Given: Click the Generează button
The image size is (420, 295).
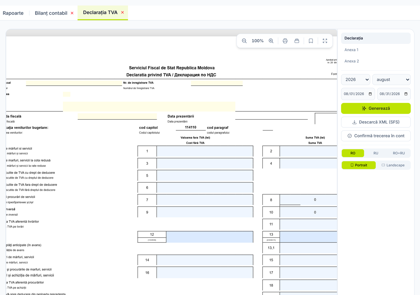Looking at the screenshot, I should 376,108.
